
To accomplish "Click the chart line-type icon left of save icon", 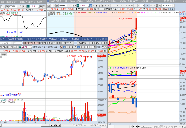I will [x=154, y=6].
